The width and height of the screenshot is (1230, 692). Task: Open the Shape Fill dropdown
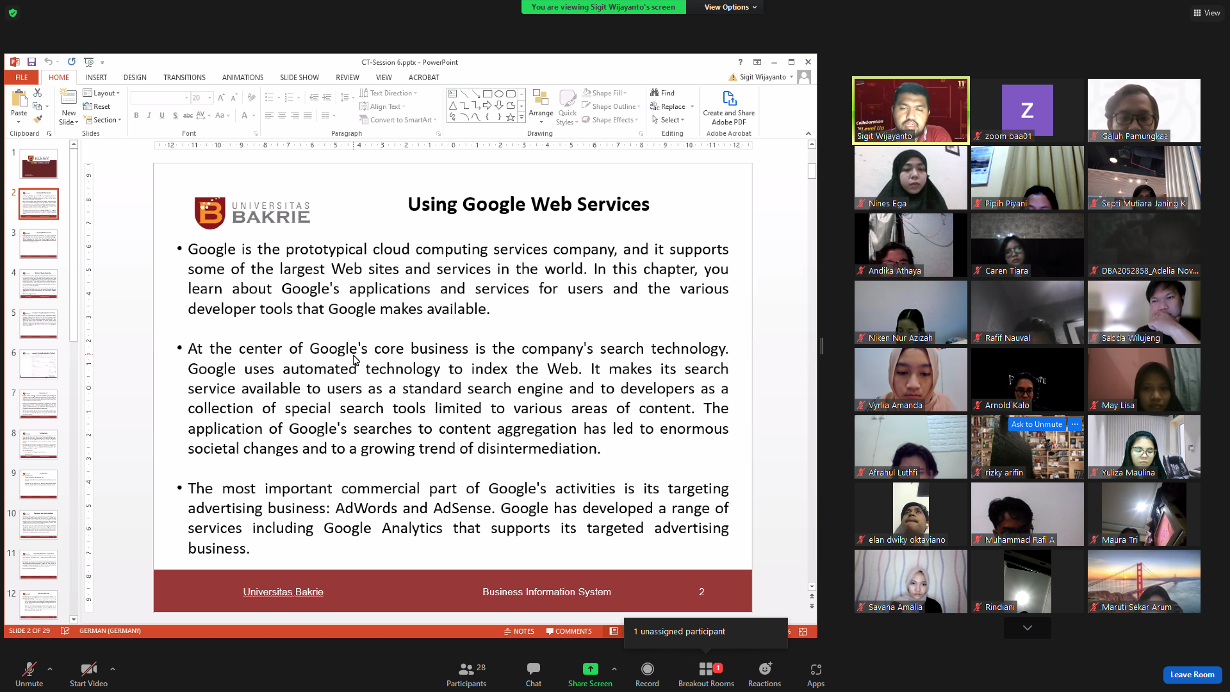point(605,93)
